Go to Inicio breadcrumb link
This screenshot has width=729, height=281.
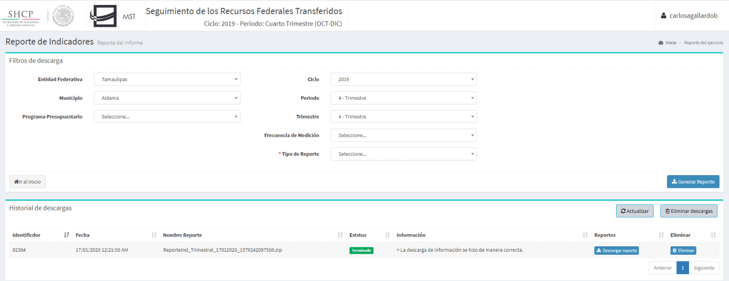tap(670, 43)
